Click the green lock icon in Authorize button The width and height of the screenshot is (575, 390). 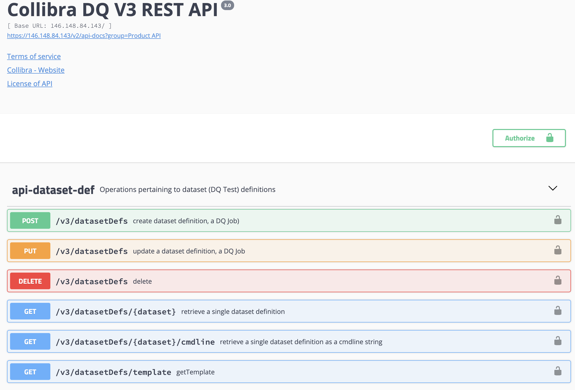point(550,138)
